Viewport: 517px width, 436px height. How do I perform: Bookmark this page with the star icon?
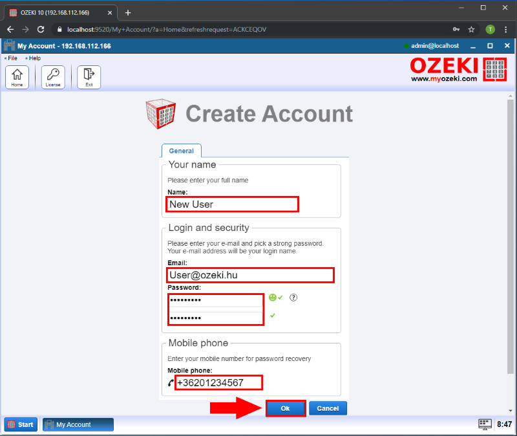(x=471, y=29)
